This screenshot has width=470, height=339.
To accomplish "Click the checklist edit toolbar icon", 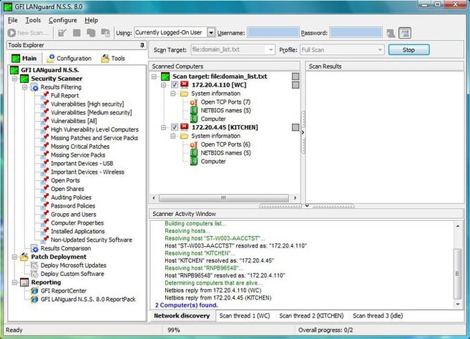I will coord(62,33).
